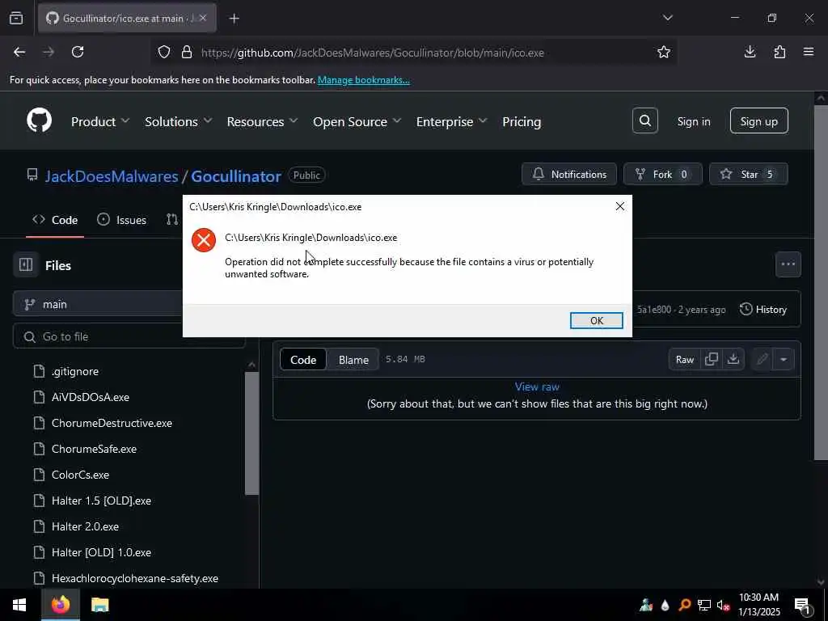Image resolution: width=828 pixels, height=621 pixels.
Task: Expand the Open Source menu
Action: pos(357,121)
